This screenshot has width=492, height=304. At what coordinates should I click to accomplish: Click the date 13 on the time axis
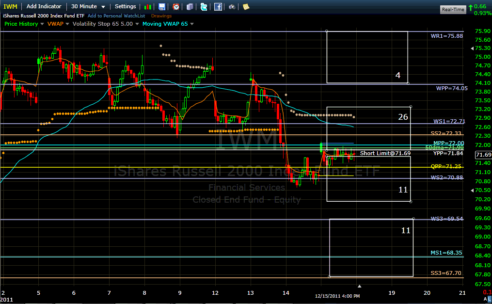point(251,293)
